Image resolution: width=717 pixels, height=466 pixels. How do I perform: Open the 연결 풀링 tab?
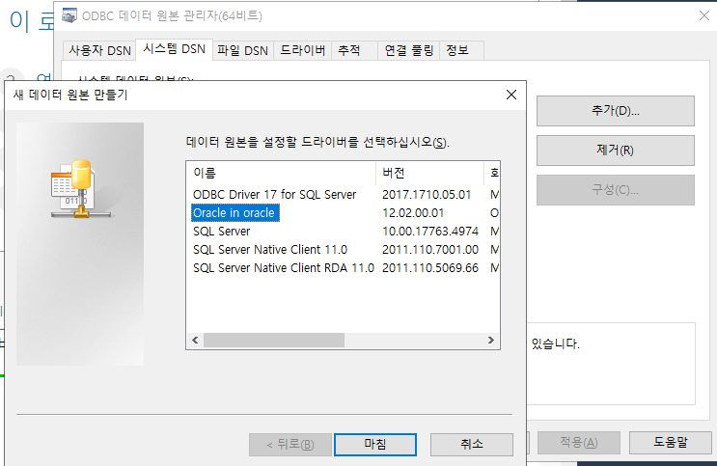tap(408, 50)
